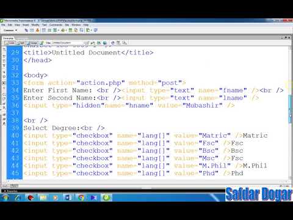Click the Insert Div Tag icon
Viewport: 293px width, 220px height.
[49, 30]
